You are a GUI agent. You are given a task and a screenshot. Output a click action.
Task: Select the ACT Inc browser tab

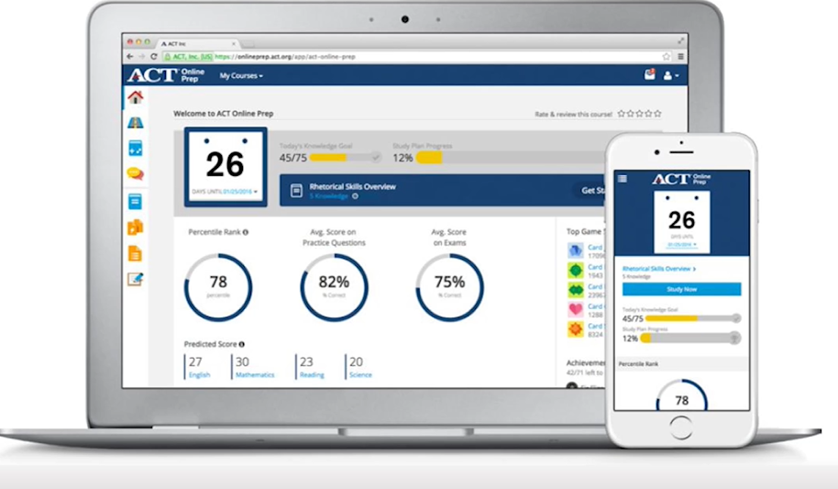(198, 43)
